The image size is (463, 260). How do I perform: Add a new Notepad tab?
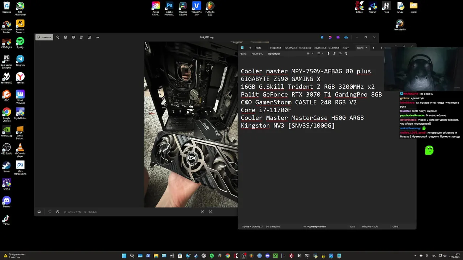(381, 48)
